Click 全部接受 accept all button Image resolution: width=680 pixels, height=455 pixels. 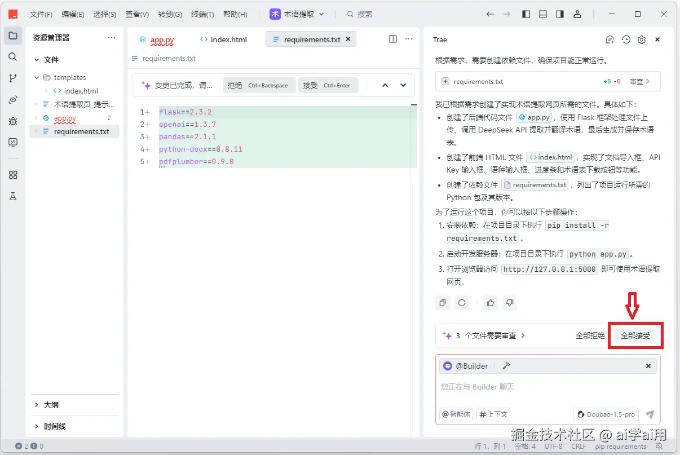point(635,335)
